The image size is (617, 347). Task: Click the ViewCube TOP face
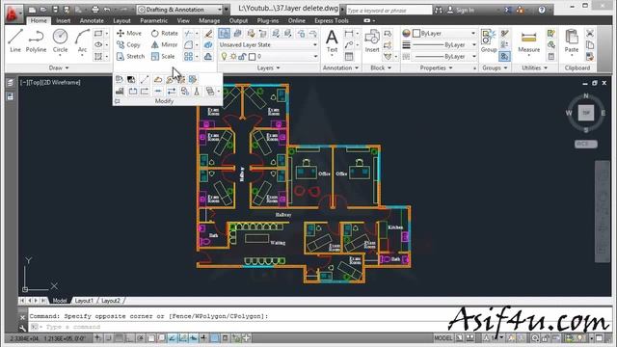click(586, 113)
